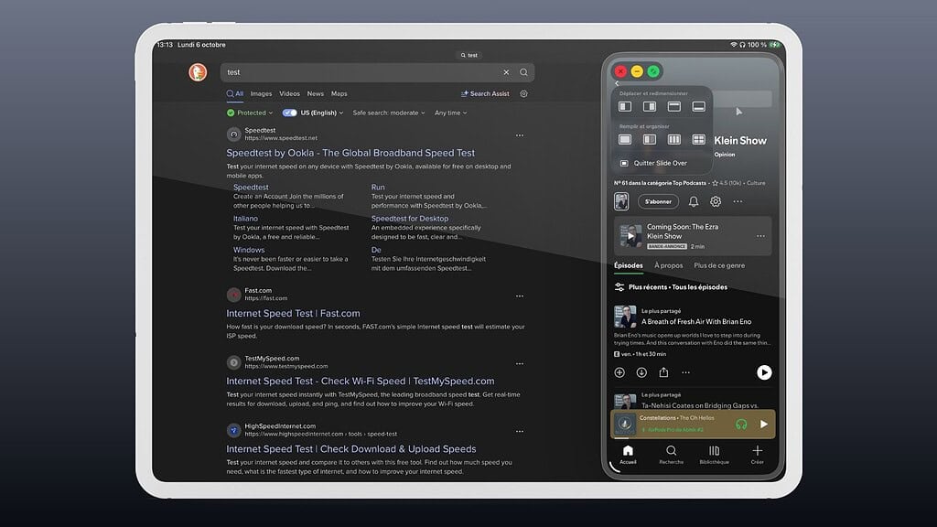Expand the Protected dropdown
This screenshot has width=937, height=527.
pyautogui.click(x=250, y=113)
